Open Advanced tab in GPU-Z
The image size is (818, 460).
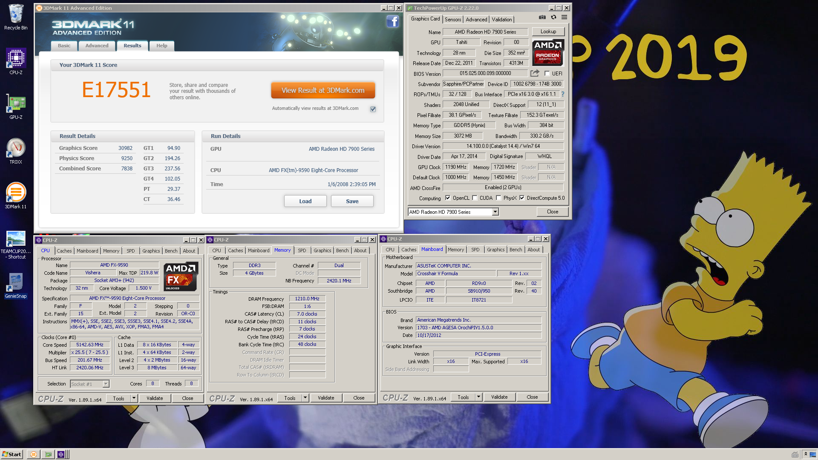[476, 20]
